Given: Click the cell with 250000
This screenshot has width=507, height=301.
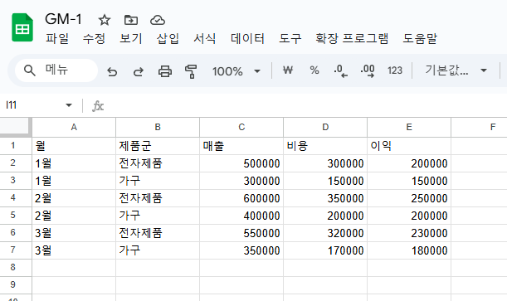Looking at the screenshot, I should pyautogui.click(x=409, y=198).
